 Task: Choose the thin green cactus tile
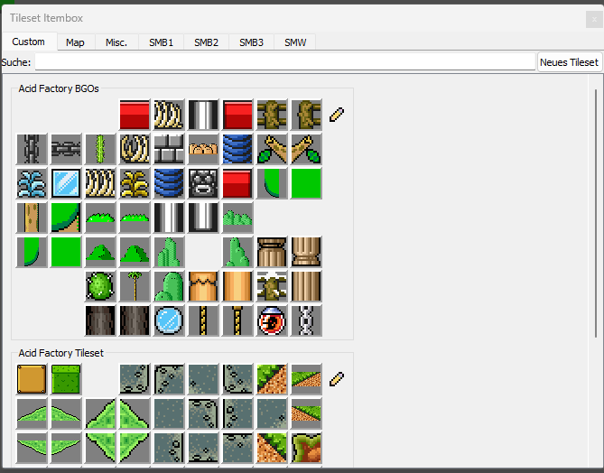coord(100,149)
